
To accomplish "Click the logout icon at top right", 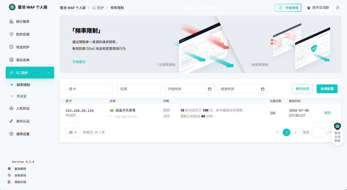I will (338, 8).
